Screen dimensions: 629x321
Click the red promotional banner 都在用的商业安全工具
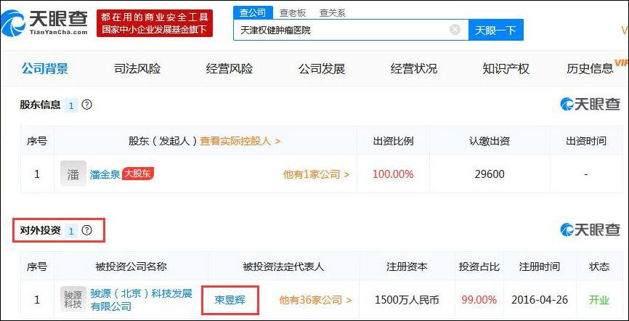tap(155, 23)
